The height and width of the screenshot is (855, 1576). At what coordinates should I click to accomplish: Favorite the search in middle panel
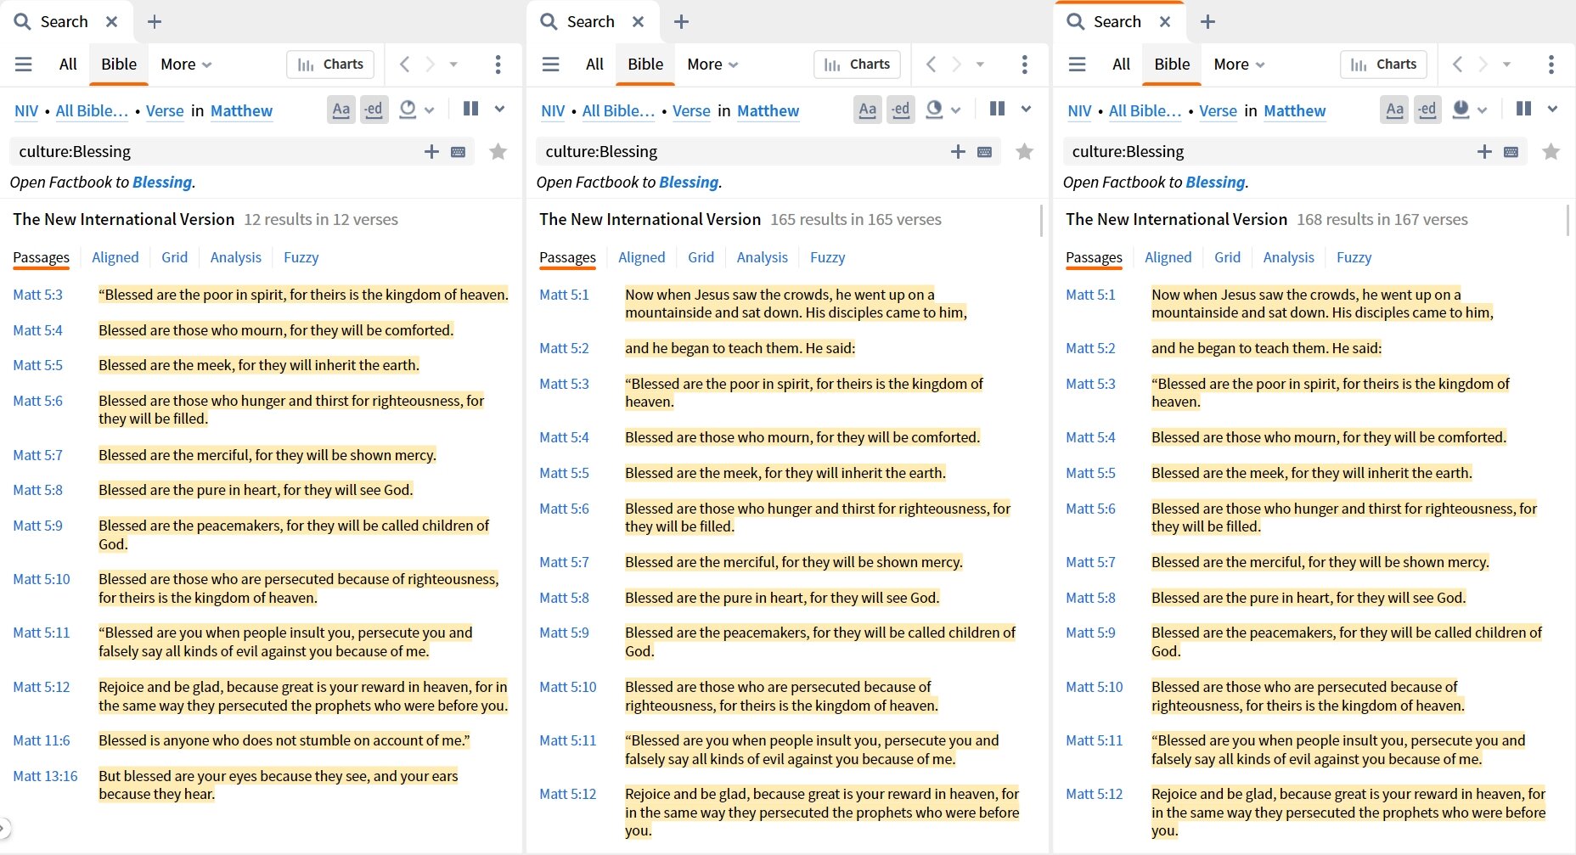tap(1025, 152)
